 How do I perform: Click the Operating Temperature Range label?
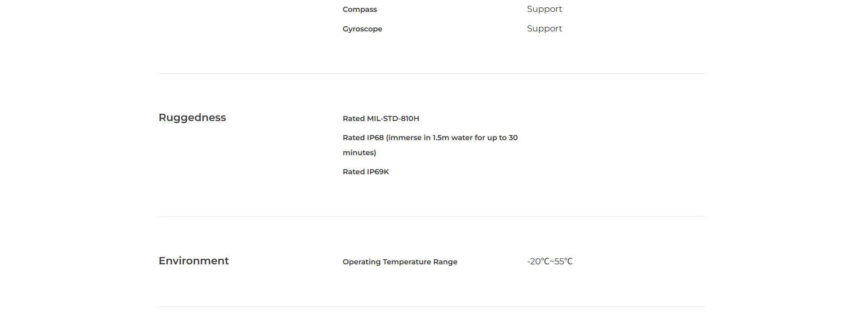pyautogui.click(x=400, y=262)
